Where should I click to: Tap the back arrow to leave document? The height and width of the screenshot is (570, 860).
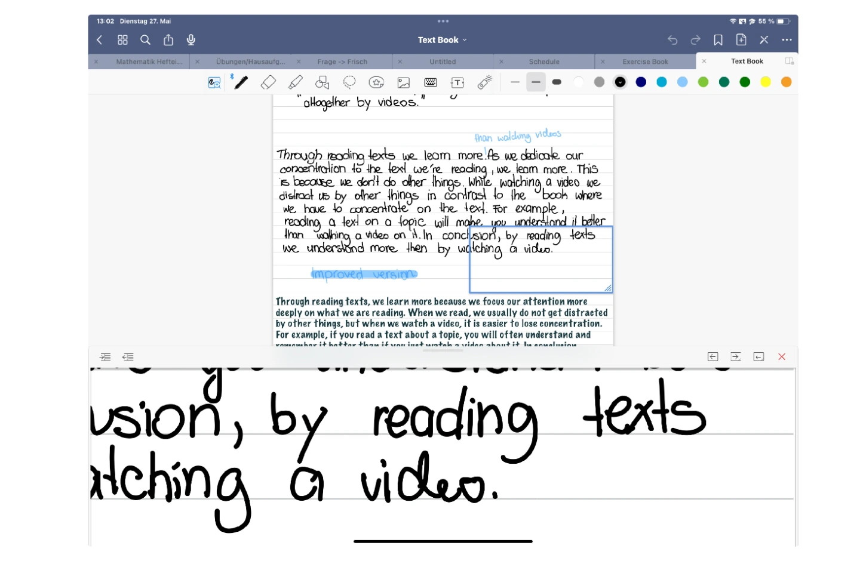click(x=100, y=40)
